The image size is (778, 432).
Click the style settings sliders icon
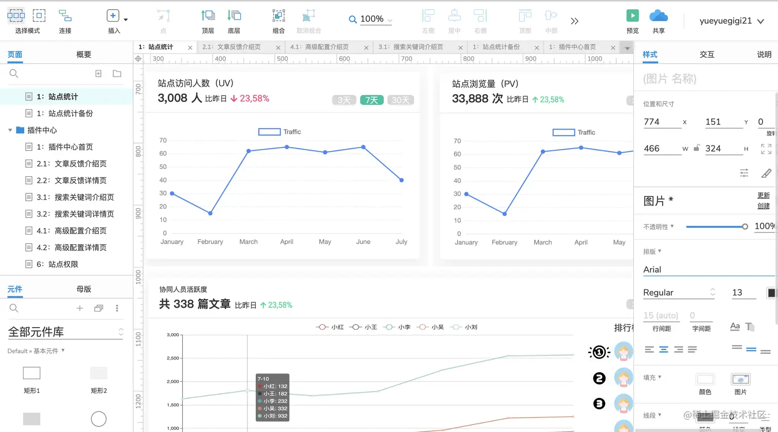click(744, 173)
